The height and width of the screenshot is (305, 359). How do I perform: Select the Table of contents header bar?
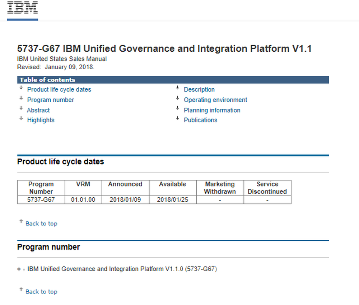click(x=173, y=80)
